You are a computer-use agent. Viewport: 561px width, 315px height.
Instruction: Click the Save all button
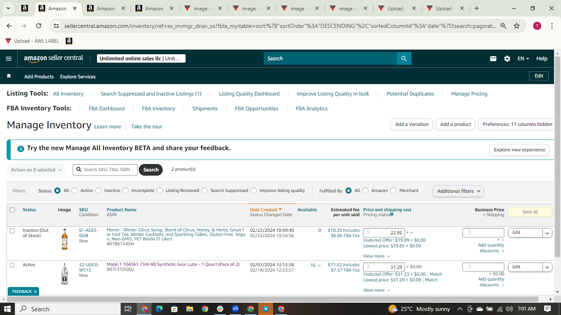530,212
